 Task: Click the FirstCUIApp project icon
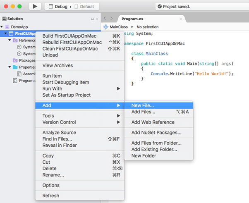[x=11, y=33]
